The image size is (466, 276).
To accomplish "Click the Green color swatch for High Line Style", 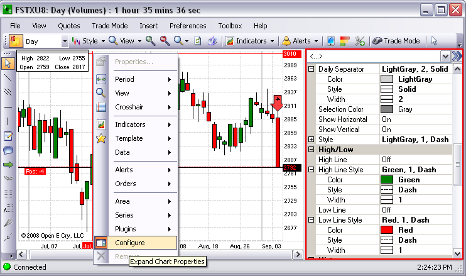I will [x=387, y=180].
